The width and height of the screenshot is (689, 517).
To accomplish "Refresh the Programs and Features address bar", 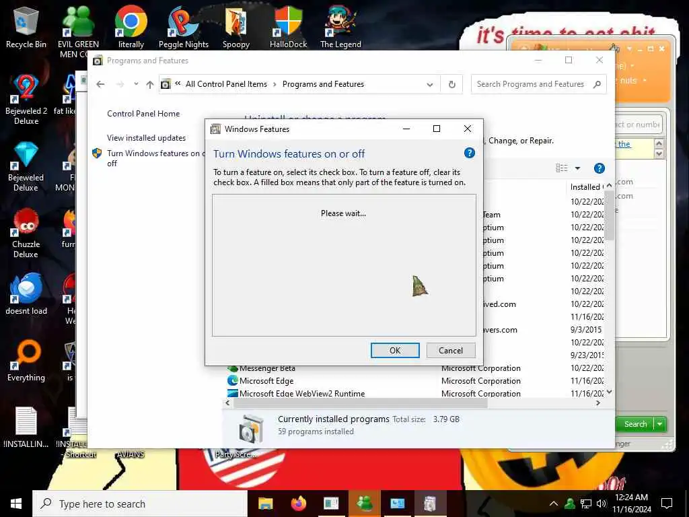I will tap(451, 84).
